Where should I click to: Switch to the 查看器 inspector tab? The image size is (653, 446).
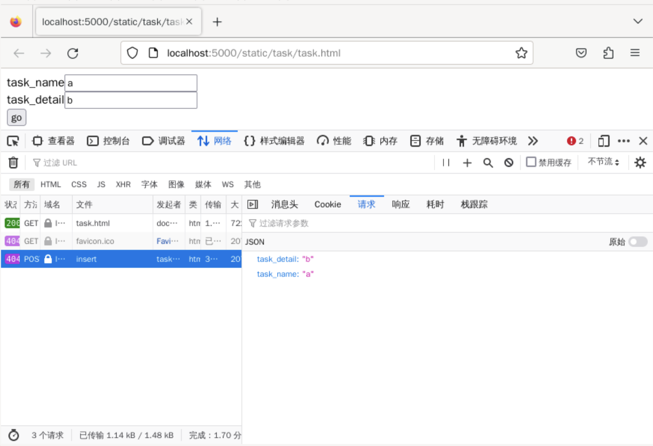click(53, 141)
